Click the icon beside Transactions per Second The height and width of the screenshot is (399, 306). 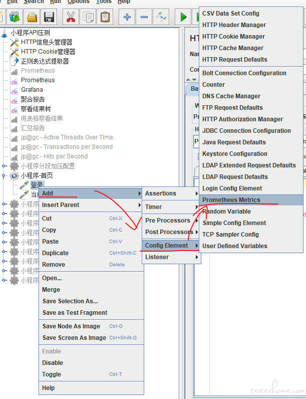(15, 147)
